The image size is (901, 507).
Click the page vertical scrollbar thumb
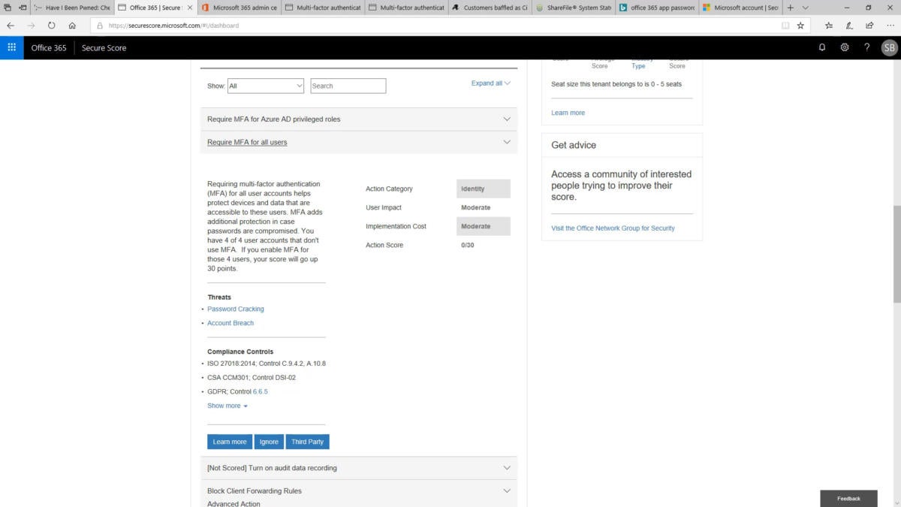click(896, 255)
